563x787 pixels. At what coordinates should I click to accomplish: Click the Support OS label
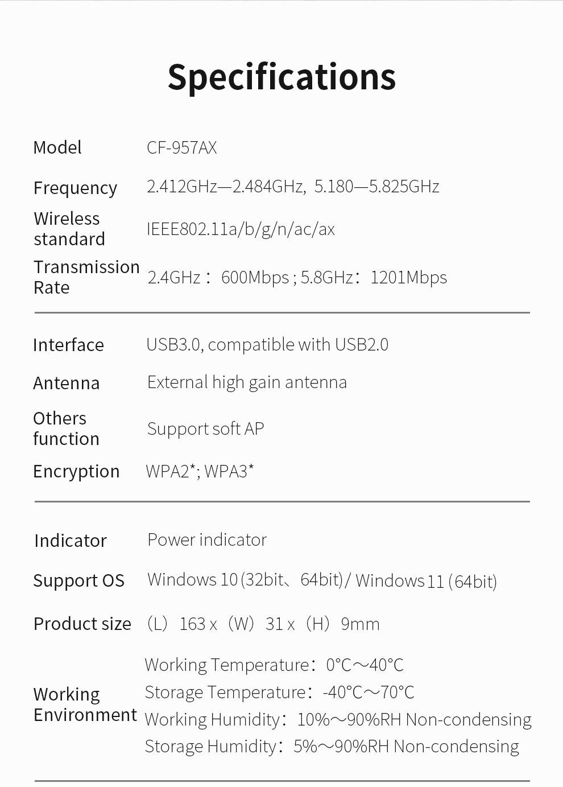click(x=78, y=580)
